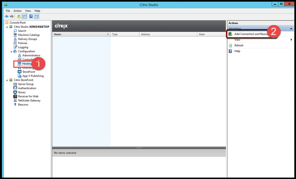Sort by the State column header
The image size is (296, 179).
[211, 34]
